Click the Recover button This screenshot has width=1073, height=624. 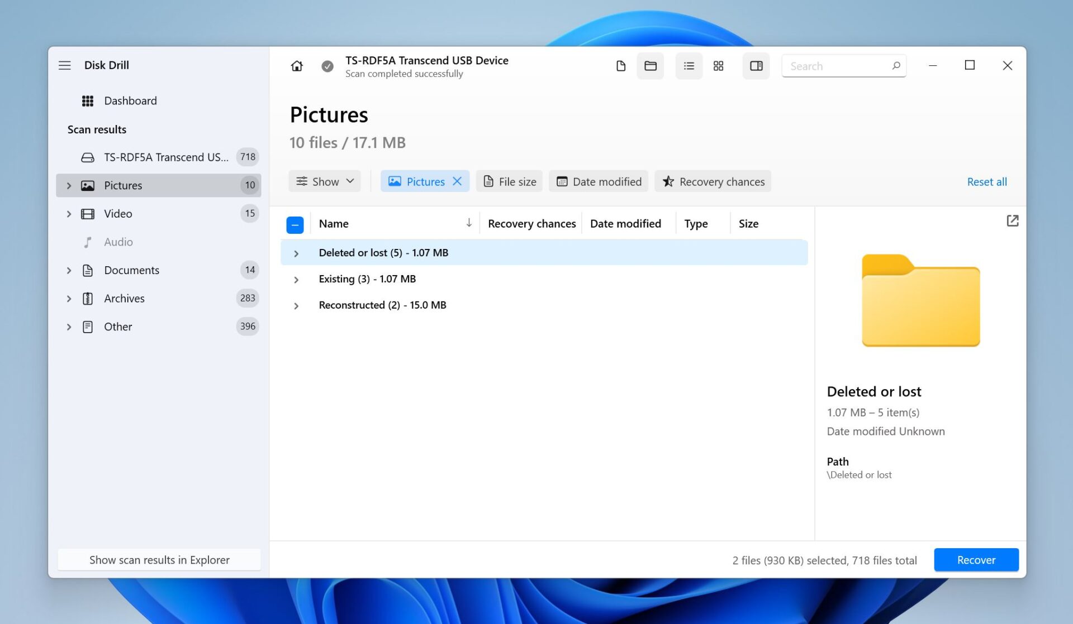click(x=976, y=560)
